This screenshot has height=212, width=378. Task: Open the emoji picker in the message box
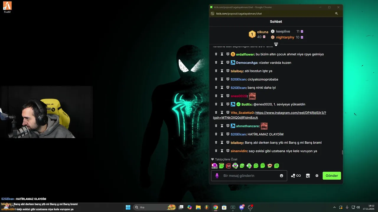point(281,175)
